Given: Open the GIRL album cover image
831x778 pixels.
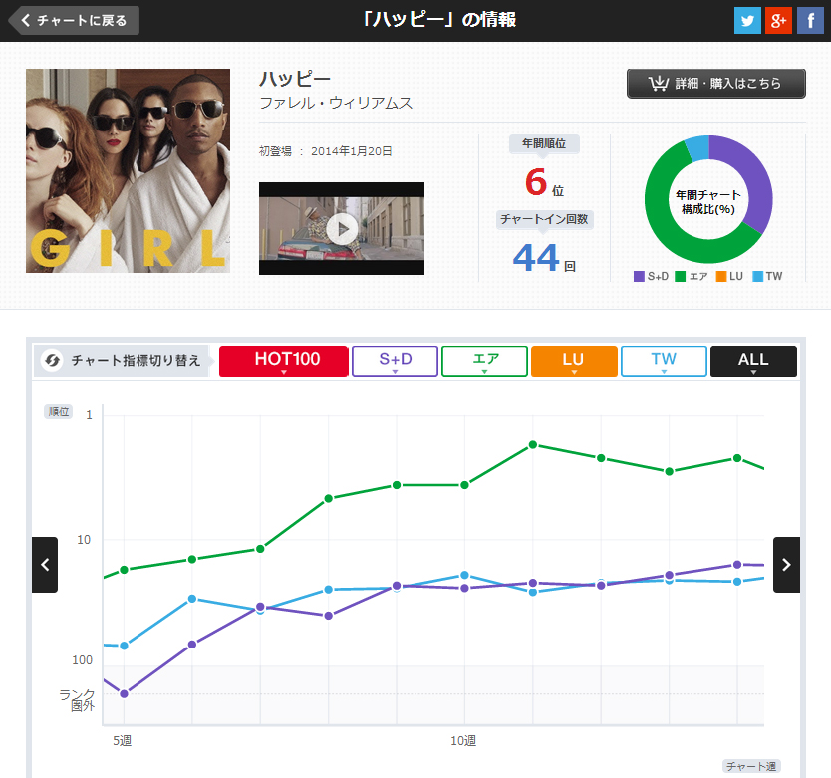Looking at the screenshot, I should pos(128,170).
